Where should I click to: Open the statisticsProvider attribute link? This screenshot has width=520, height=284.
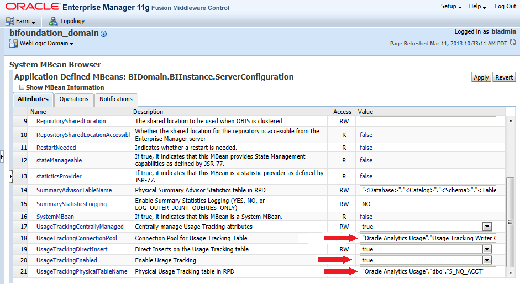pyautogui.click(x=59, y=176)
